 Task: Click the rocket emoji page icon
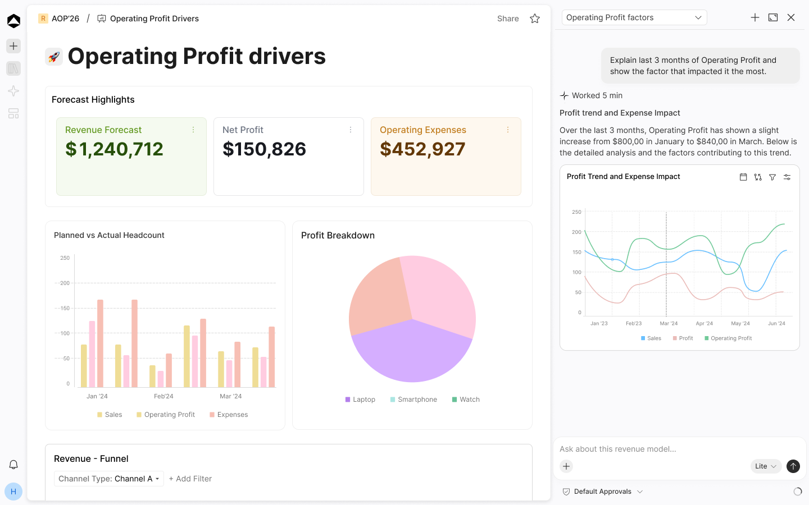(x=54, y=57)
